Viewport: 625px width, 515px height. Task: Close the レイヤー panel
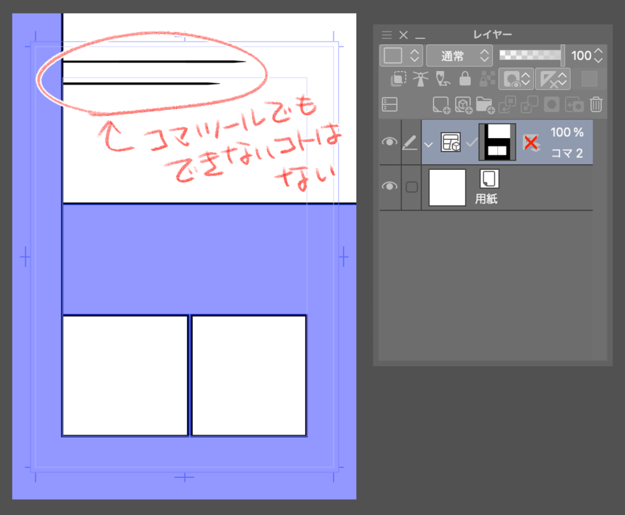[x=404, y=35]
